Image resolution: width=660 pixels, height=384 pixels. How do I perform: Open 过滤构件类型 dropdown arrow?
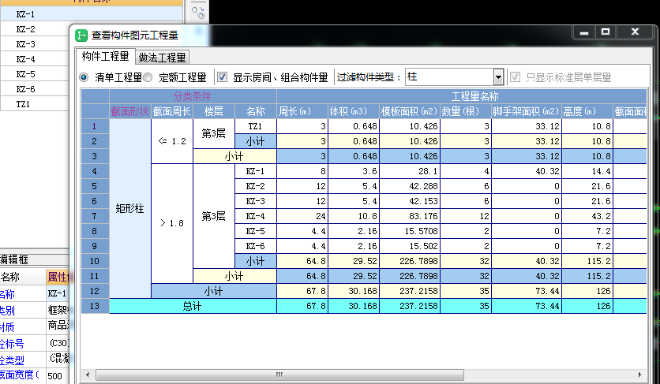[498, 77]
